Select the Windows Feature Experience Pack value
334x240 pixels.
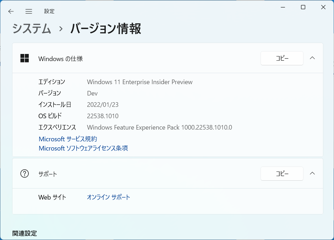[x=159, y=127]
